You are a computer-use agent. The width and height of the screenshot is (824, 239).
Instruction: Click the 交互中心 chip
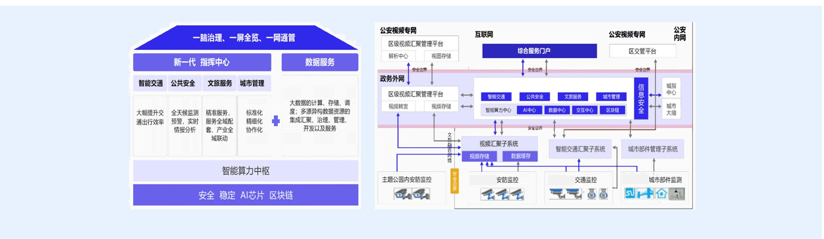[585, 110]
